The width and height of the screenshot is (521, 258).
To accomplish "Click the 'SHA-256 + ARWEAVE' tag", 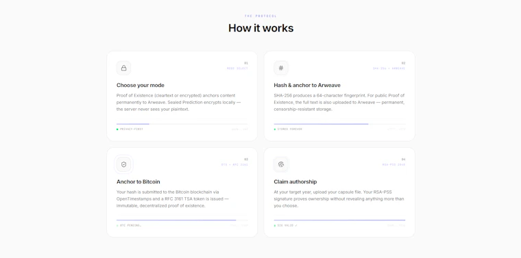I will 389,68.
